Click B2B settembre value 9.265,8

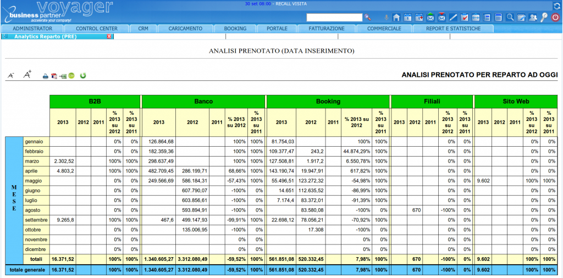tap(63, 220)
